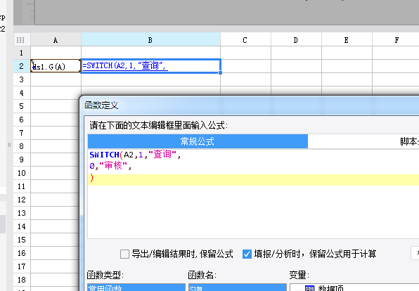This screenshot has height=291, width=419.
Task: Select row 8 header
Action: [x=22, y=146]
